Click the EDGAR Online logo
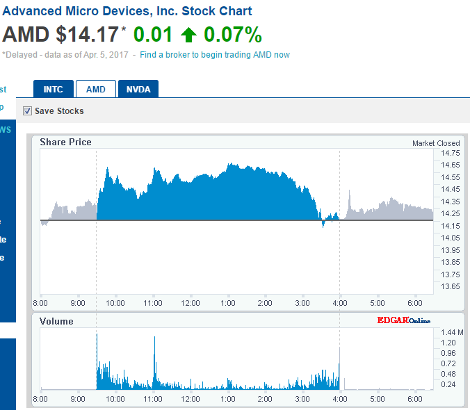The height and width of the screenshot is (410, 470). point(404,320)
